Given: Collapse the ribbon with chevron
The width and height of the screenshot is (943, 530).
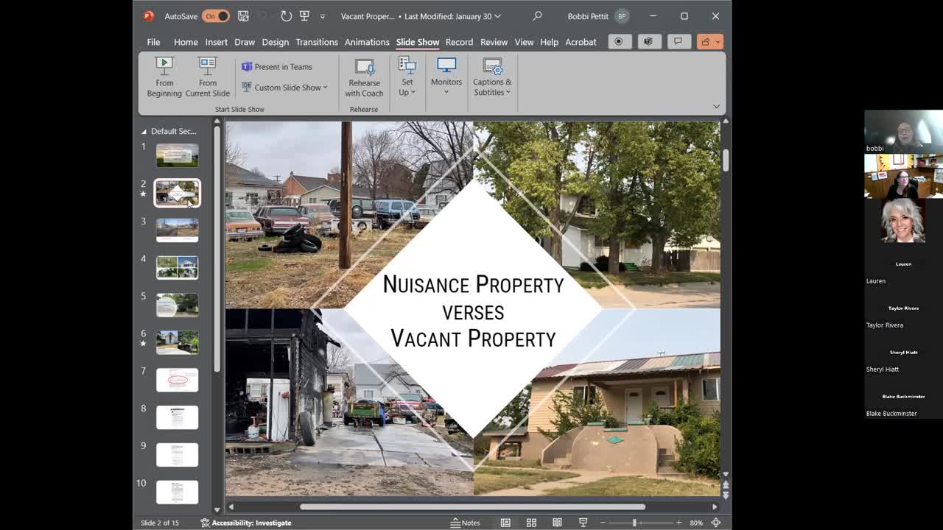Looking at the screenshot, I should coord(716,107).
